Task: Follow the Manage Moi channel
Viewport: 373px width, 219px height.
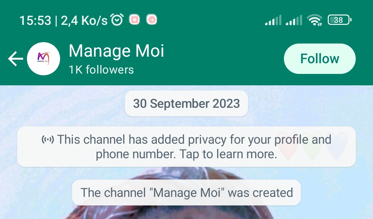Action: coord(319,59)
